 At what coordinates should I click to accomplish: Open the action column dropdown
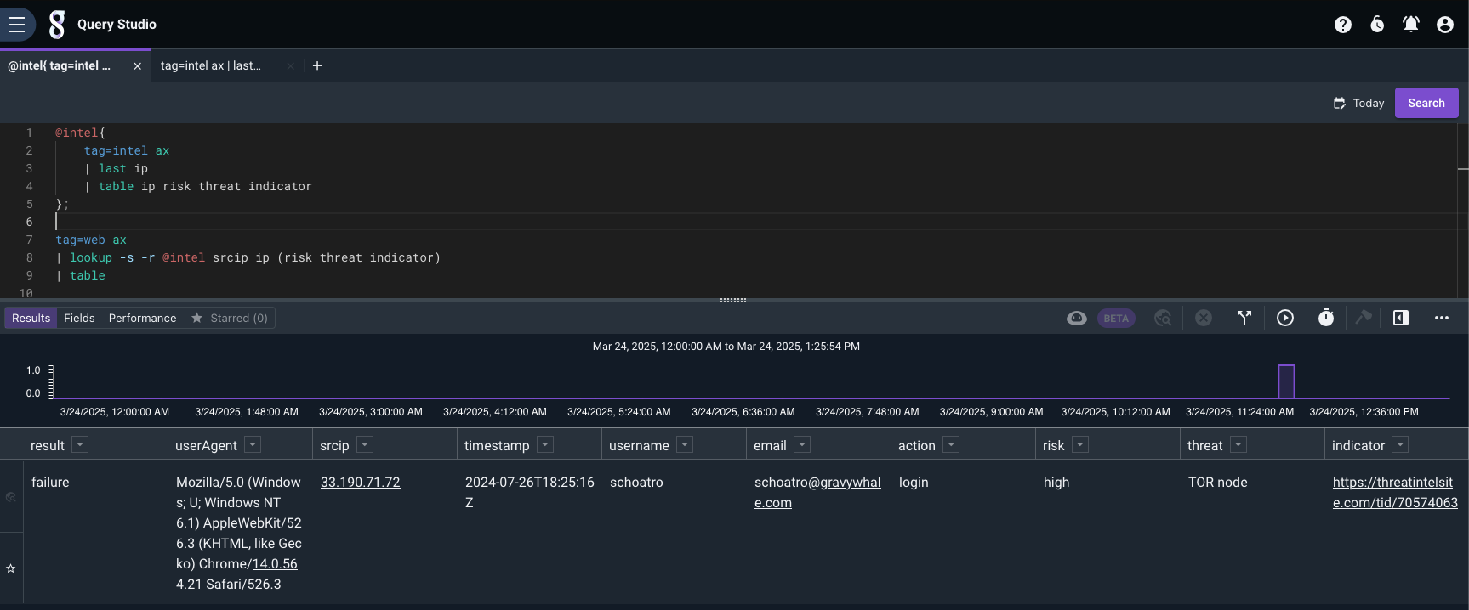pos(951,444)
